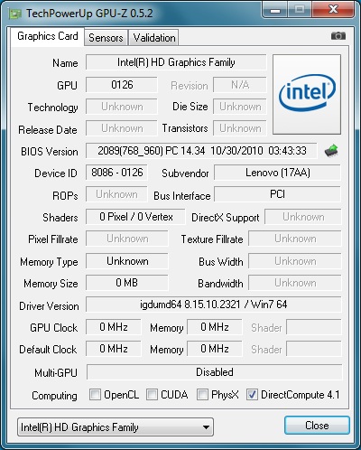
Task: Toggle the CUDA checkbox
Action: point(152,394)
